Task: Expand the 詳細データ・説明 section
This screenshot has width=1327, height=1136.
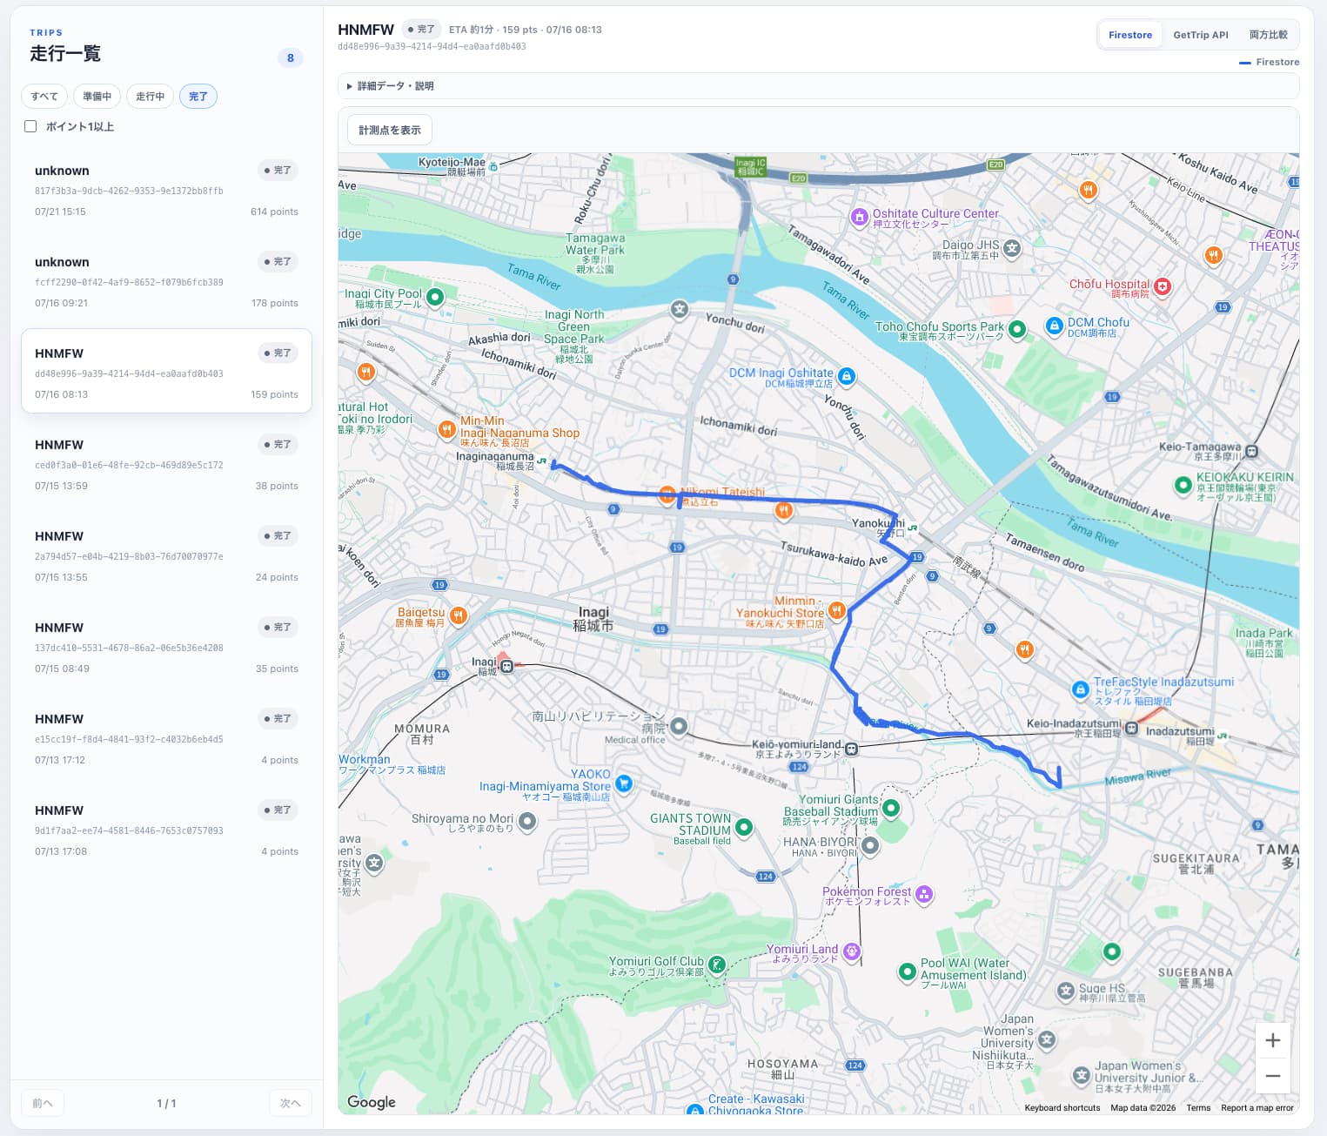Action: [x=818, y=86]
